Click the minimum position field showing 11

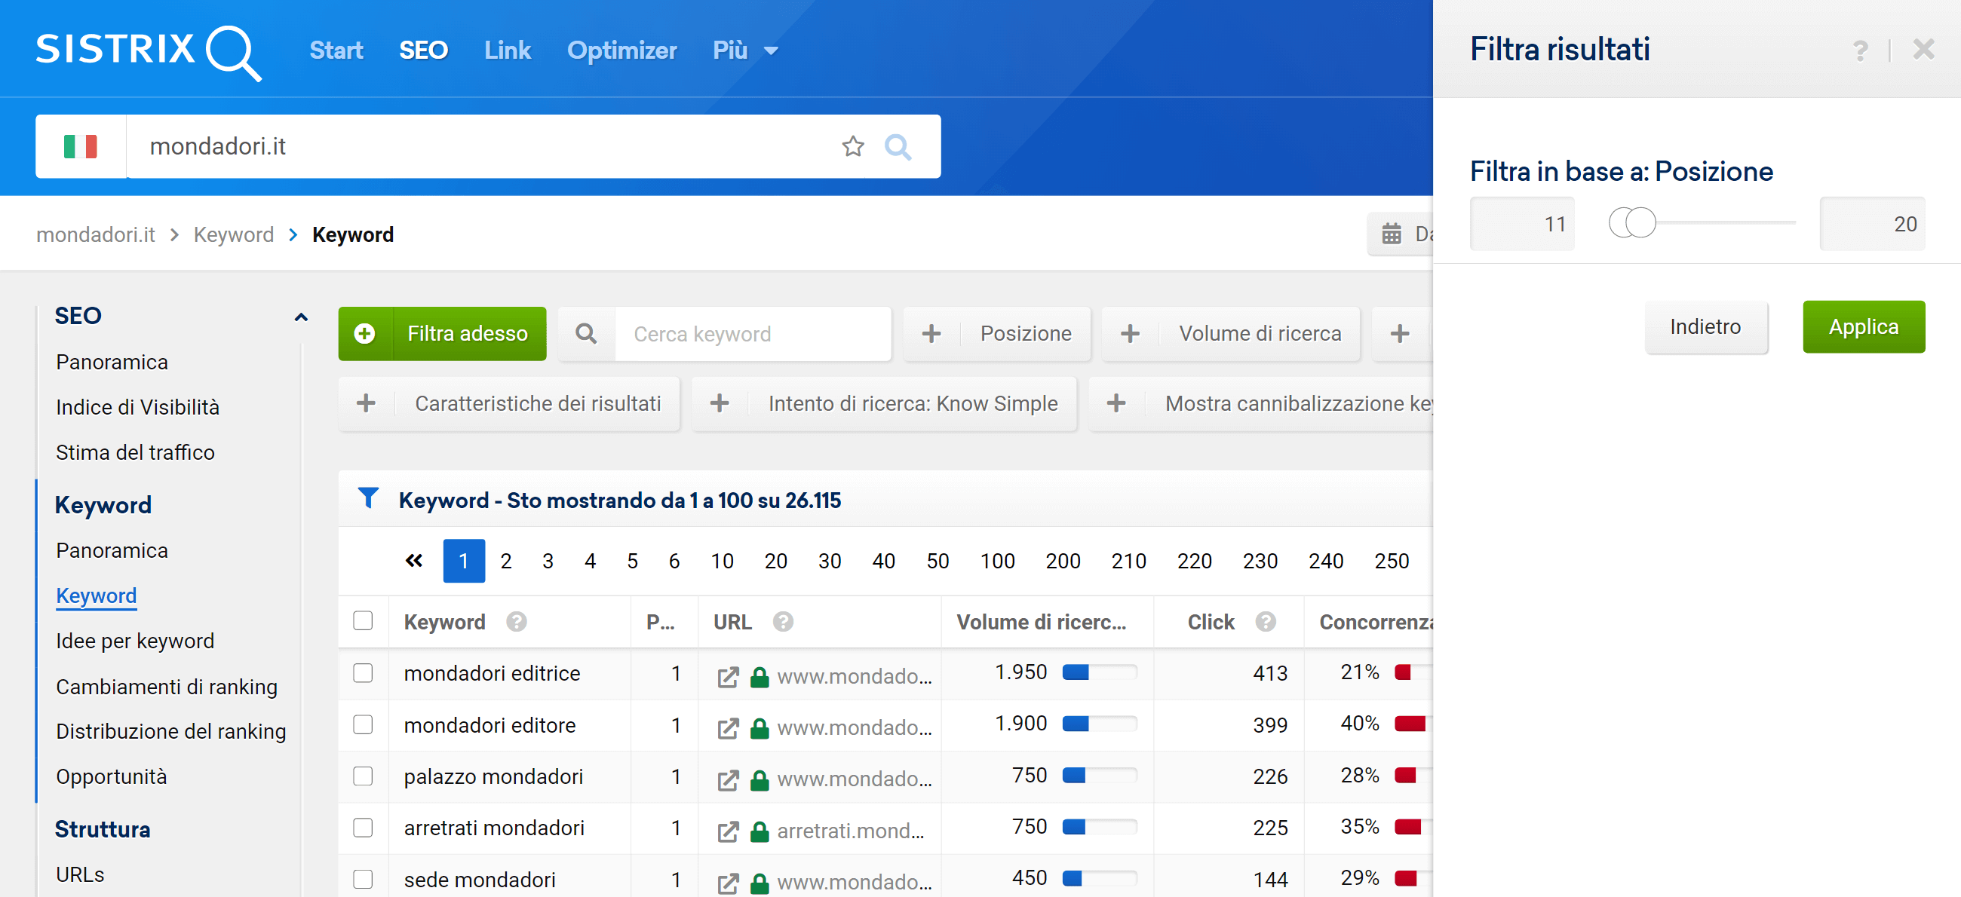pos(1522,224)
